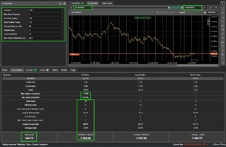Toggle the Visual Mode checkbox
226x147 pixels.
[70, 12]
